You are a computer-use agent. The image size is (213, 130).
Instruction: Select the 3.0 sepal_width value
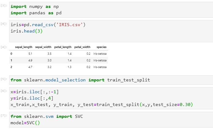coord(49,60)
